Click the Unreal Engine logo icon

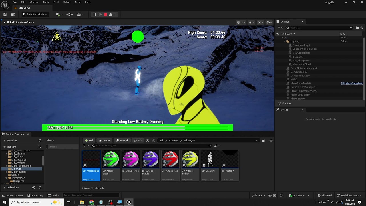(5, 5)
